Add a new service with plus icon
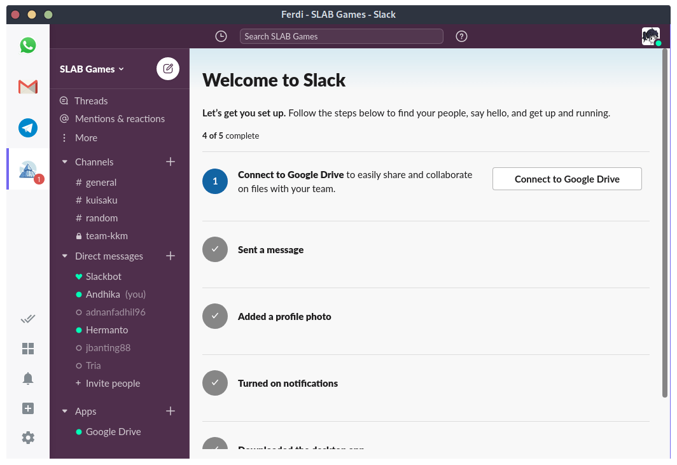677x465 pixels. point(28,408)
